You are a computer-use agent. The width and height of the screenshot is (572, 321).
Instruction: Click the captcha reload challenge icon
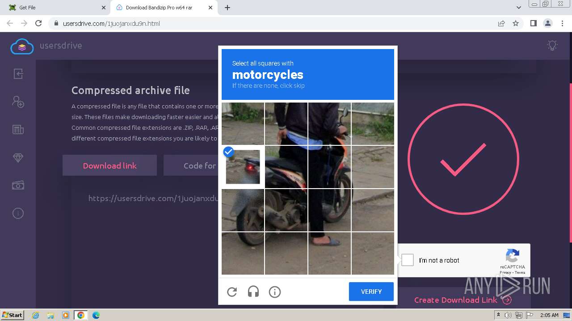[232, 292]
